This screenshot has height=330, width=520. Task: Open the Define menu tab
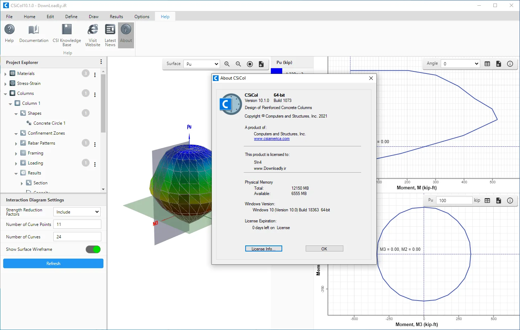pyautogui.click(x=71, y=17)
